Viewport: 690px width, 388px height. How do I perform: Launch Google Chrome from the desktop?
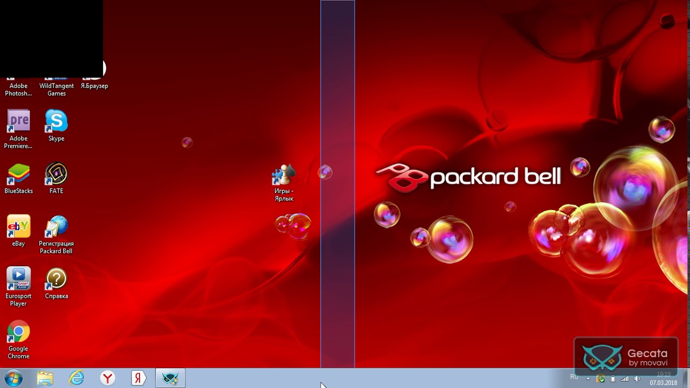click(x=18, y=340)
